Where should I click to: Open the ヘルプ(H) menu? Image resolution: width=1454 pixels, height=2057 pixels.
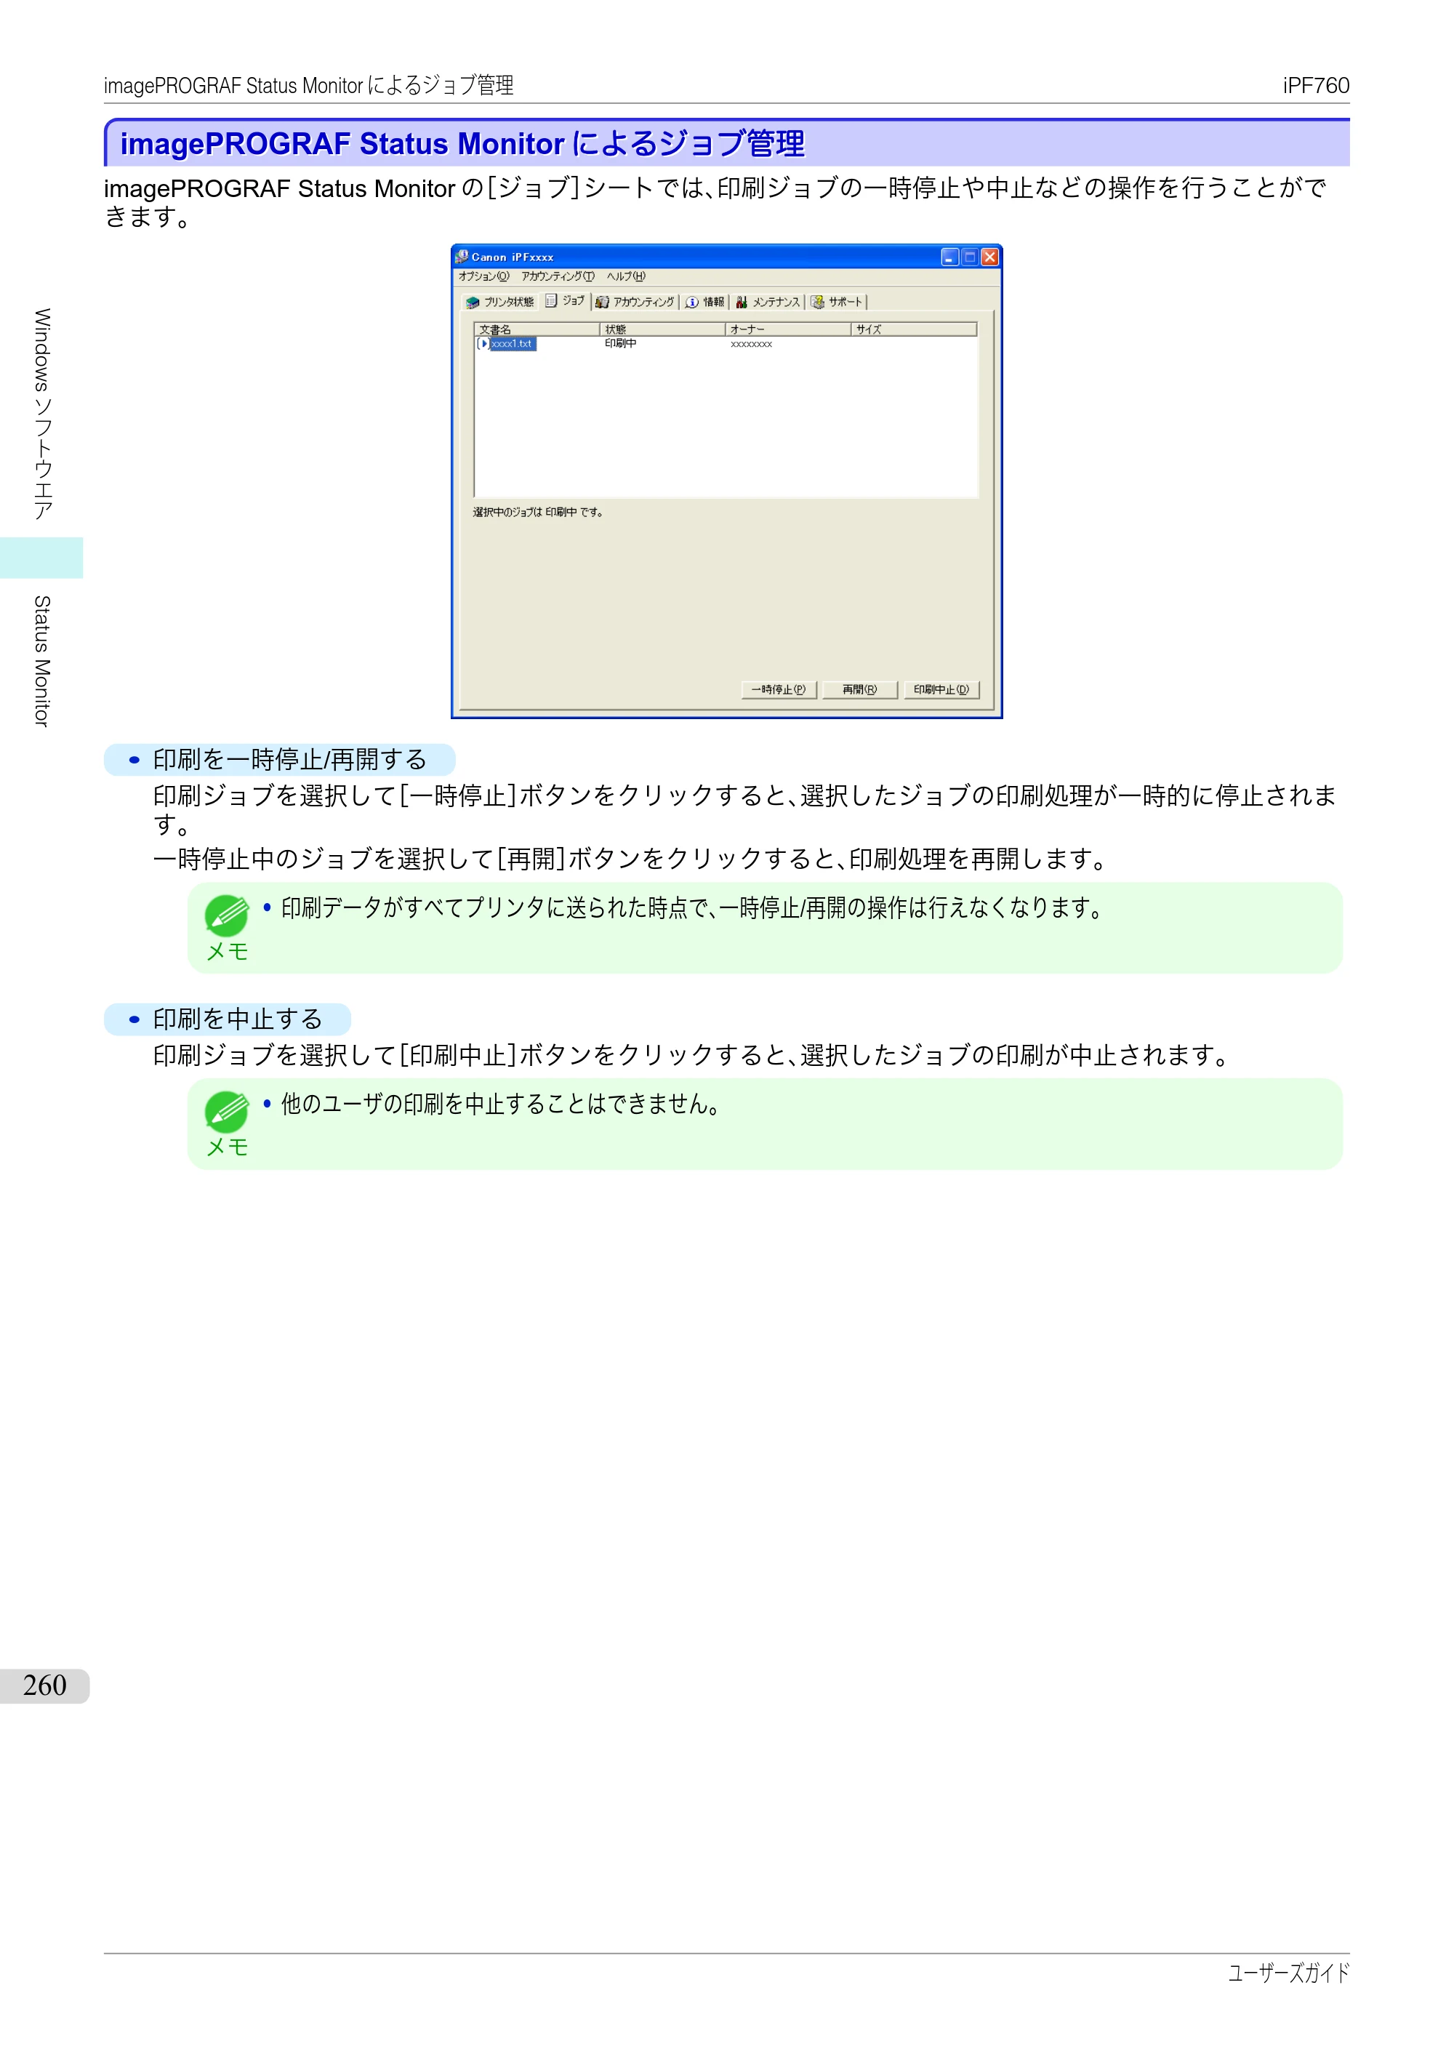pos(625,277)
